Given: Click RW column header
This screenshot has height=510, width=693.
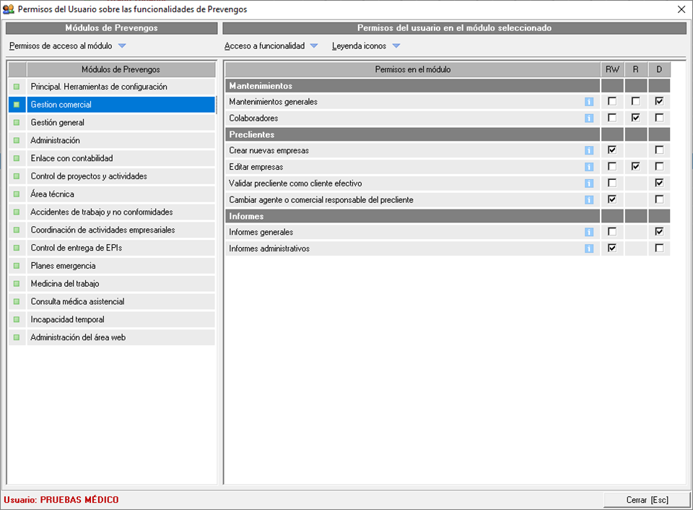Looking at the screenshot, I should [612, 69].
